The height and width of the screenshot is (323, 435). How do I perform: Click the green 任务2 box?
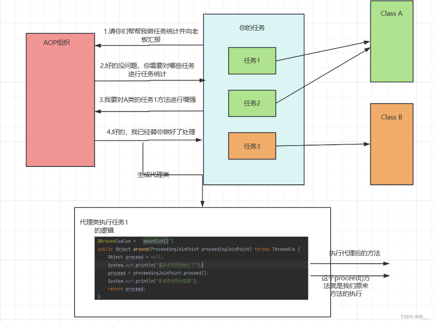[252, 103]
